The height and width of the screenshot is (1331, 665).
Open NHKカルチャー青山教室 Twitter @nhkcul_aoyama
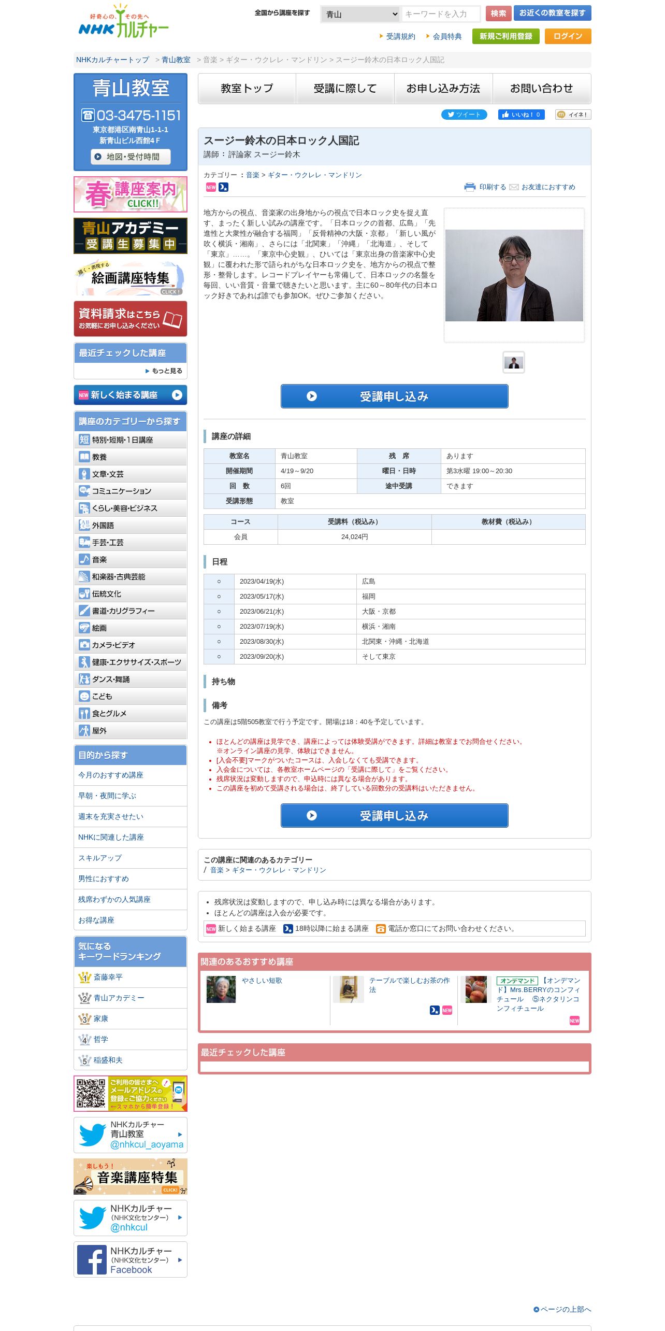131,1135
